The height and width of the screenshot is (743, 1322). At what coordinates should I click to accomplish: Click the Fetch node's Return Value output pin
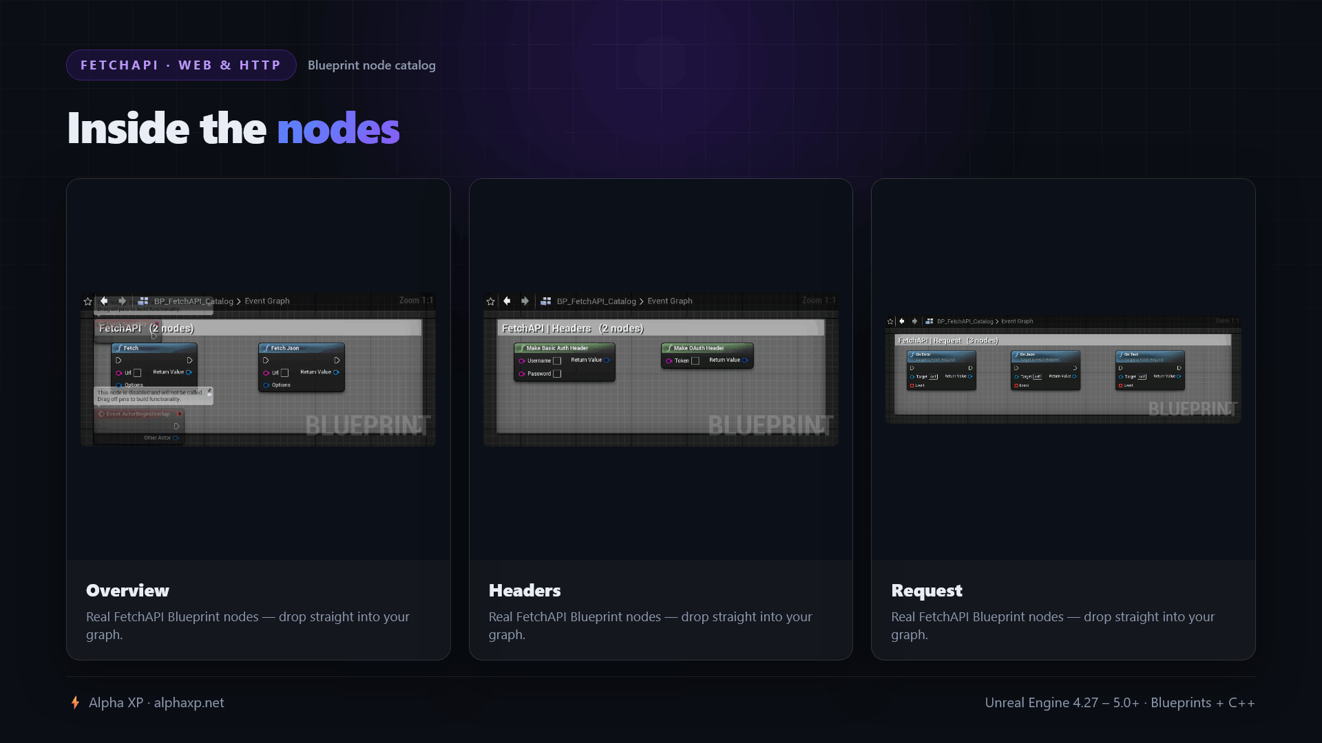(x=189, y=372)
